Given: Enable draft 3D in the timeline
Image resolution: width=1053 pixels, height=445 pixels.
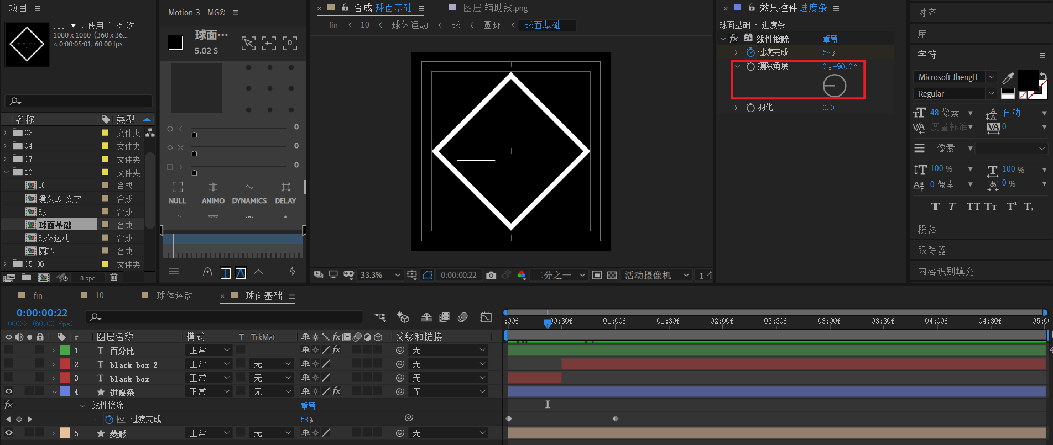Looking at the screenshot, I should pyautogui.click(x=403, y=317).
